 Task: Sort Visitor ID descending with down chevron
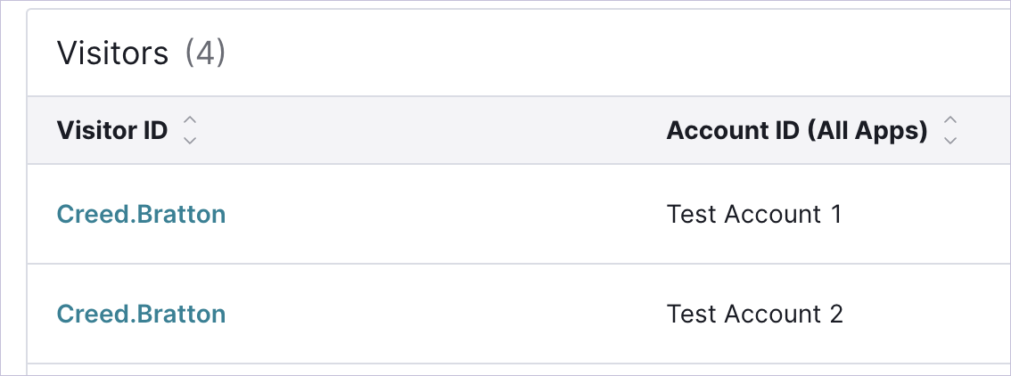[x=190, y=141]
